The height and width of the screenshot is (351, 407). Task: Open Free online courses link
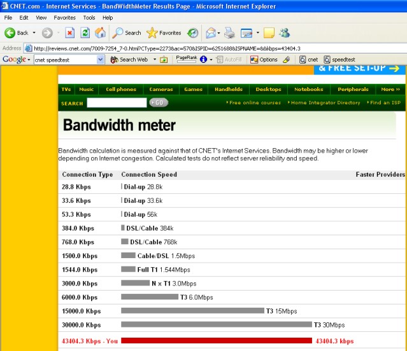(x=253, y=102)
